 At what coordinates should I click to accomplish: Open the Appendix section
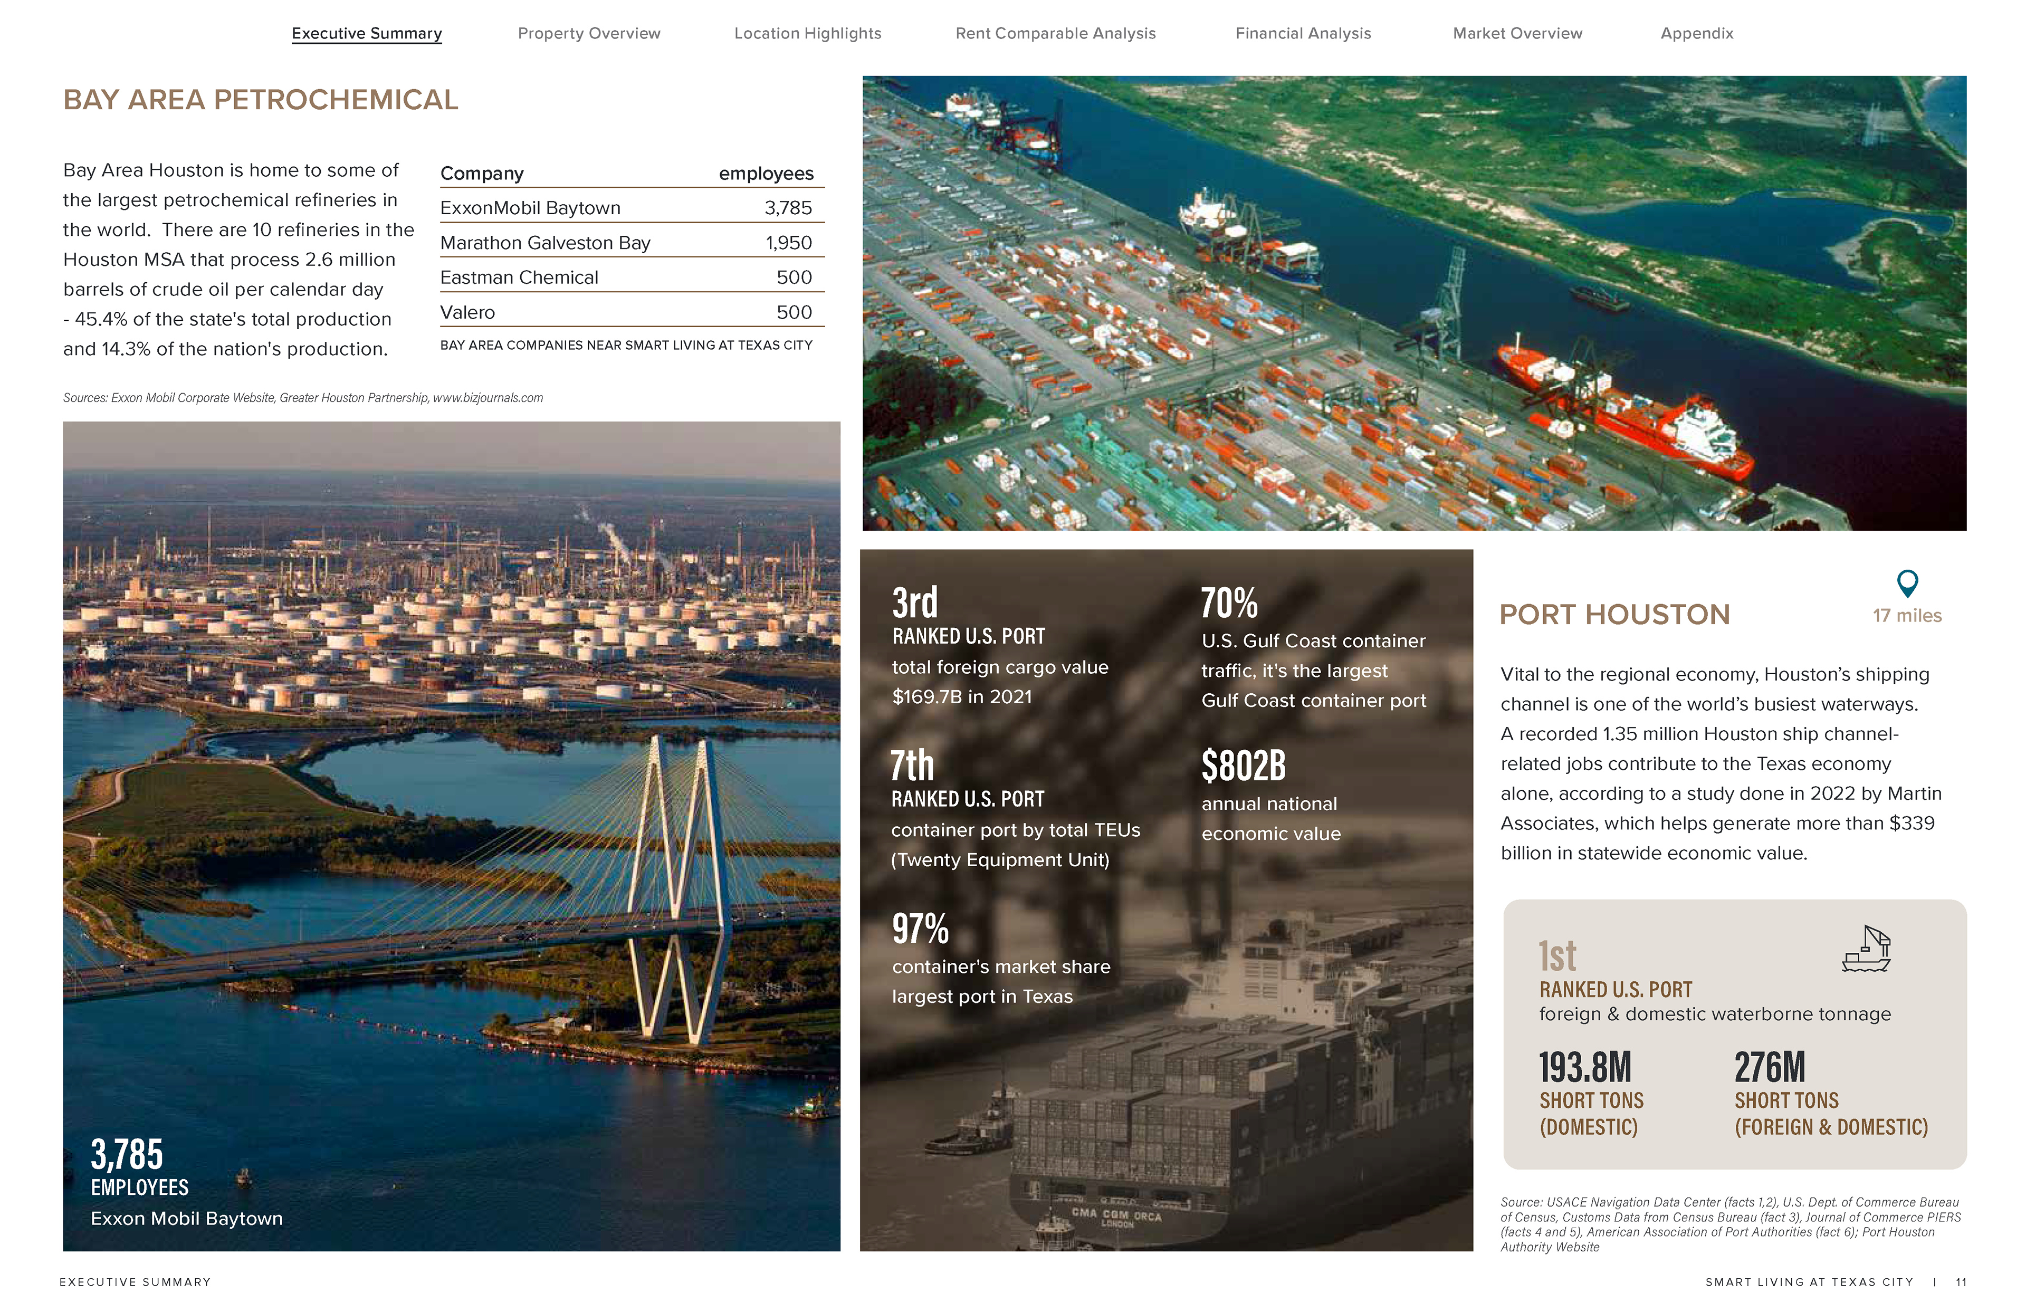coord(1697,33)
